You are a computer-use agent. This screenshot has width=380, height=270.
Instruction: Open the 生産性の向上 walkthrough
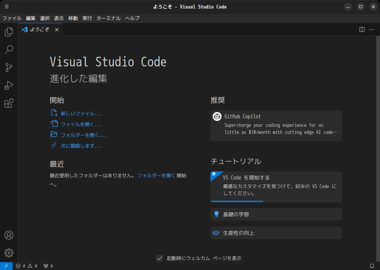[x=276, y=233]
